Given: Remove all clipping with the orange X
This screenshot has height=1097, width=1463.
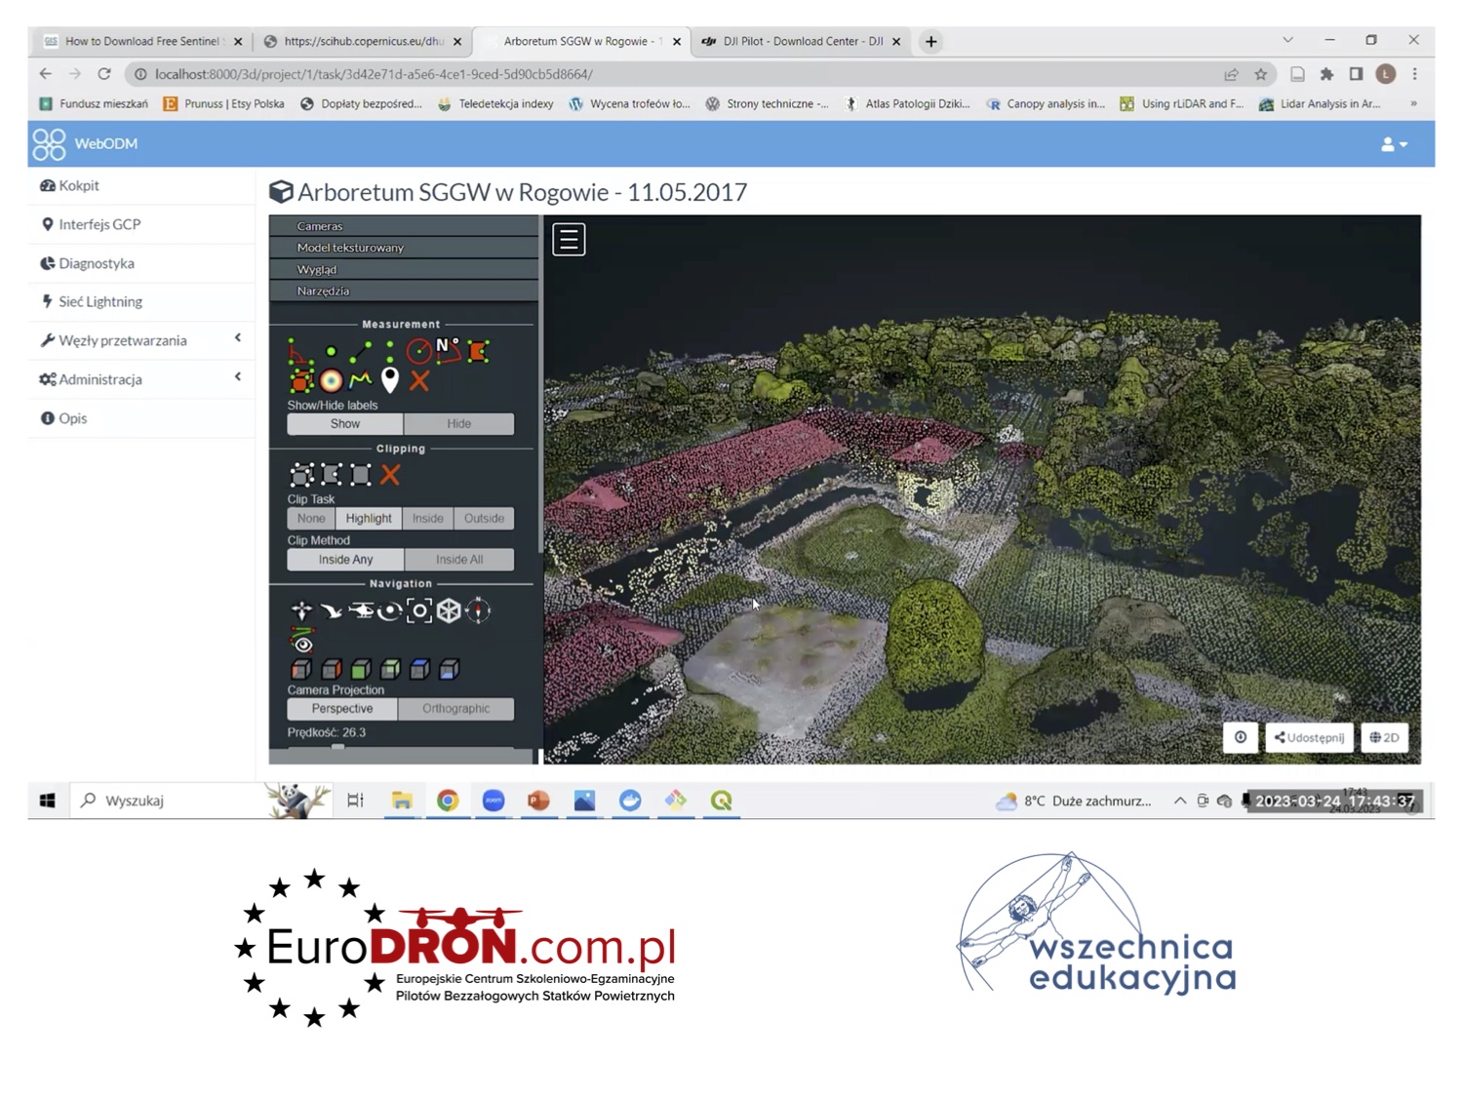Looking at the screenshot, I should tap(390, 475).
